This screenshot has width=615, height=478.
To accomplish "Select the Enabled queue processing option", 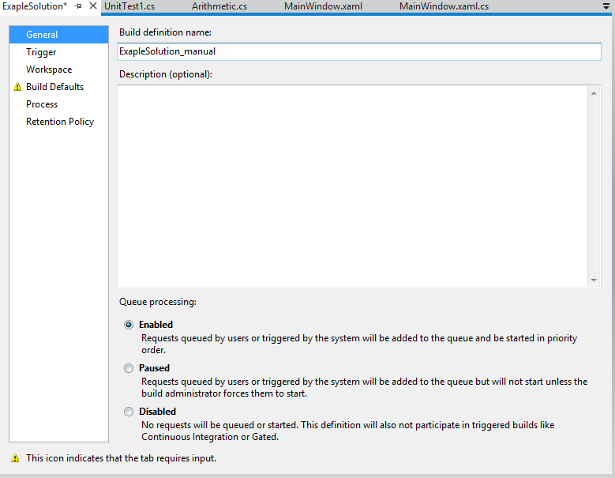I will tap(129, 325).
